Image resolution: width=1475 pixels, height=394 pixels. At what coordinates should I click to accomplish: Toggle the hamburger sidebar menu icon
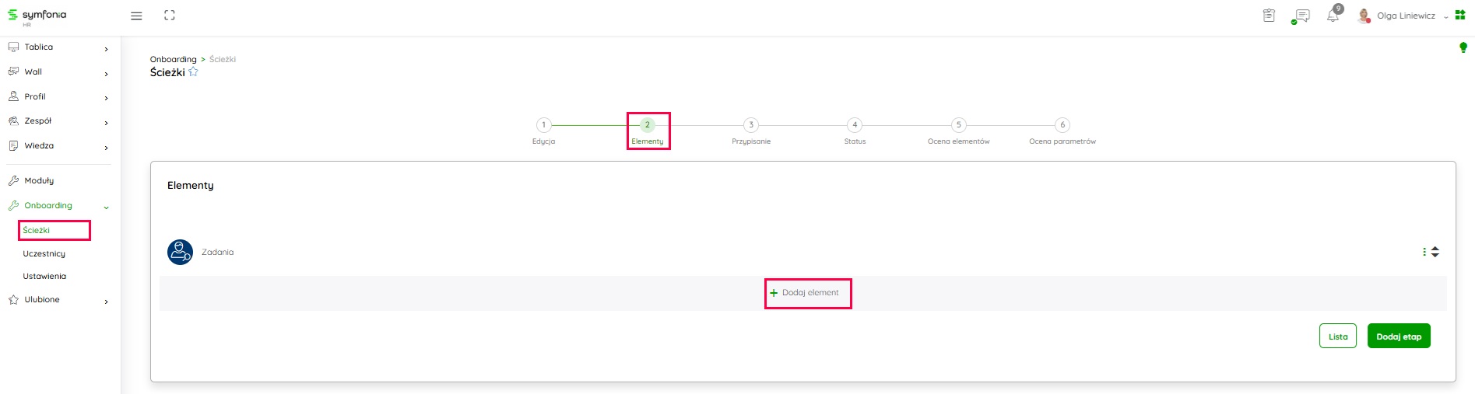point(136,16)
